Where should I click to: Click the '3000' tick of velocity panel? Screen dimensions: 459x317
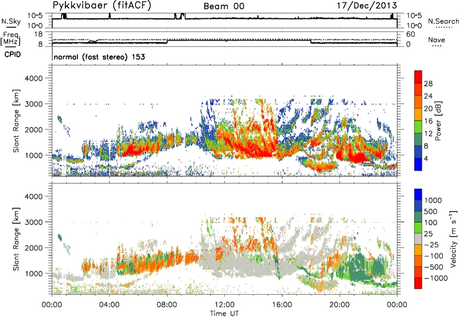click(x=33, y=222)
